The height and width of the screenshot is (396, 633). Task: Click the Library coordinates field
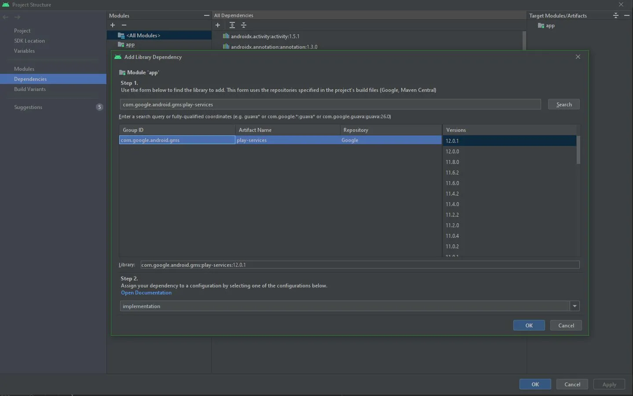360,265
